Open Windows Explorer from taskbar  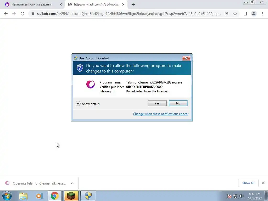[x=23, y=196]
